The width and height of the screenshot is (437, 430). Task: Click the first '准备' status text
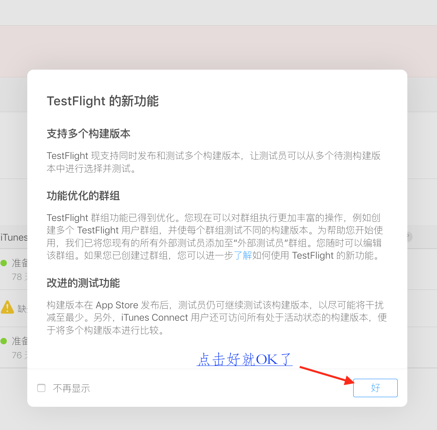pos(20,263)
